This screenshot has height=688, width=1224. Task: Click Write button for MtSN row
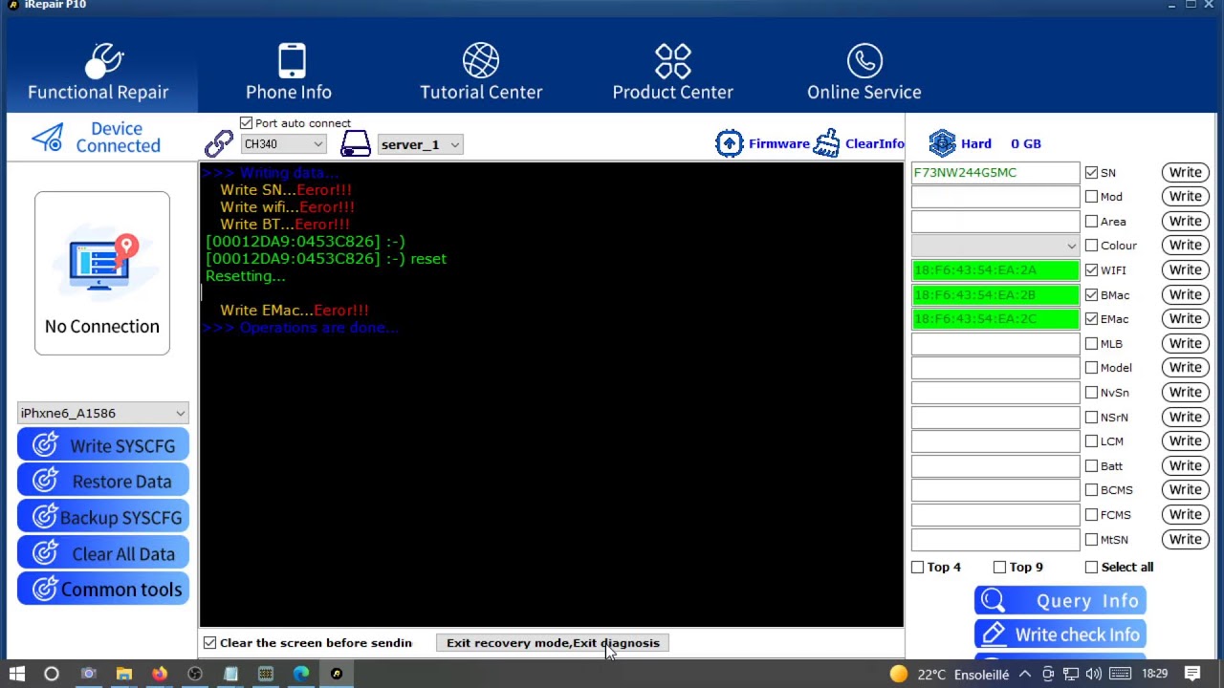coord(1185,540)
